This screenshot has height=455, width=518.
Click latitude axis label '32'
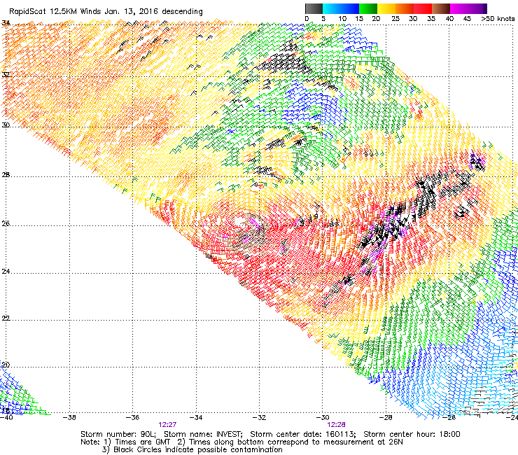click(x=6, y=74)
